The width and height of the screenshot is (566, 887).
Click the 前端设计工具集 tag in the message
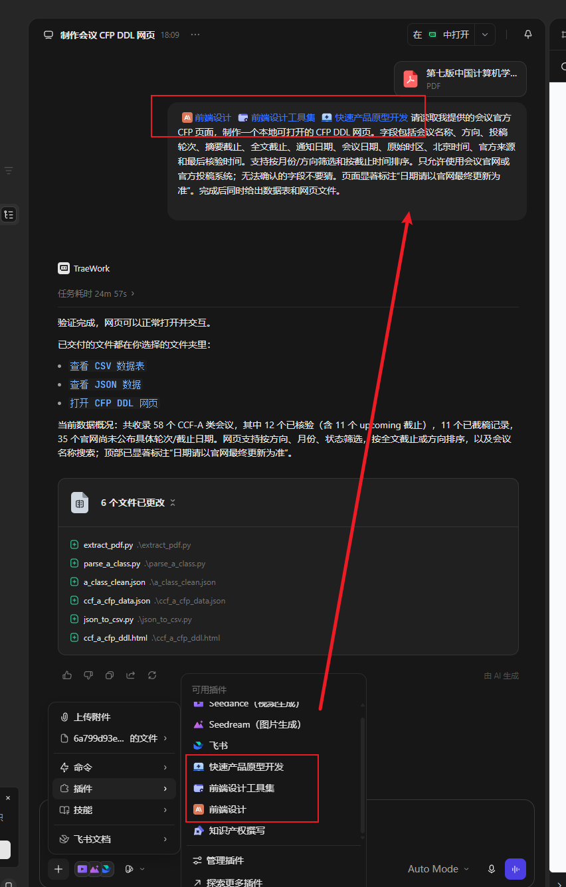pos(276,118)
